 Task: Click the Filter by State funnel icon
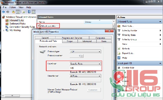pos(119,35)
